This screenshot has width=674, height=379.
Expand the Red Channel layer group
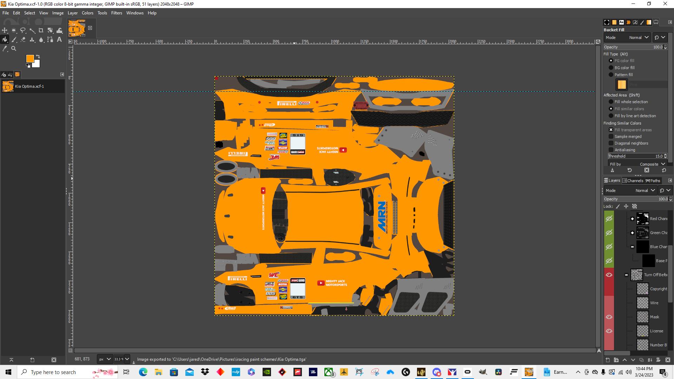pos(632,219)
